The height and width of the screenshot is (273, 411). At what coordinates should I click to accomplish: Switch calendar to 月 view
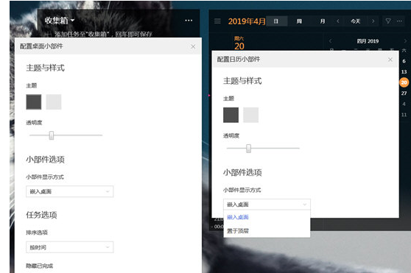323,21
